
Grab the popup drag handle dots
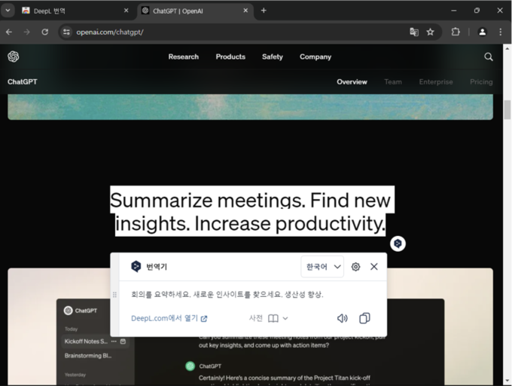tap(114, 295)
